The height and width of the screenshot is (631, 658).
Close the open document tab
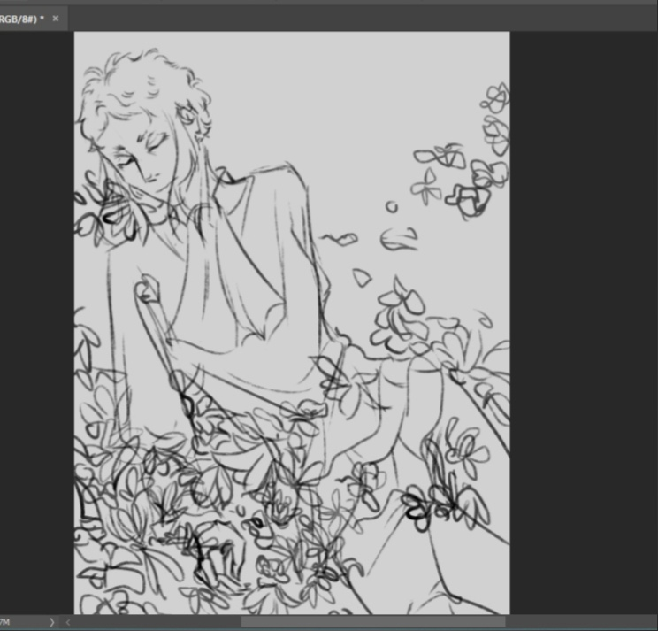pos(56,19)
